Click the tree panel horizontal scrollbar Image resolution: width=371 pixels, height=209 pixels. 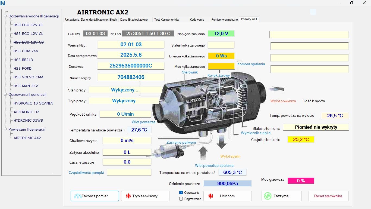[29, 173]
